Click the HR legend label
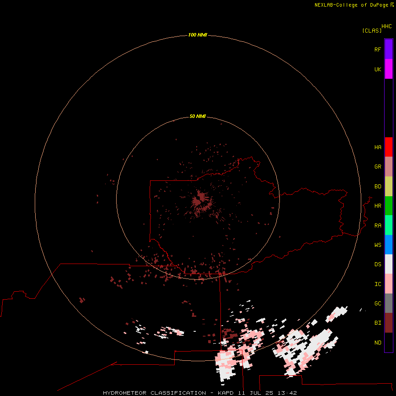Viewport: 396px width, 396px height. coord(378,206)
